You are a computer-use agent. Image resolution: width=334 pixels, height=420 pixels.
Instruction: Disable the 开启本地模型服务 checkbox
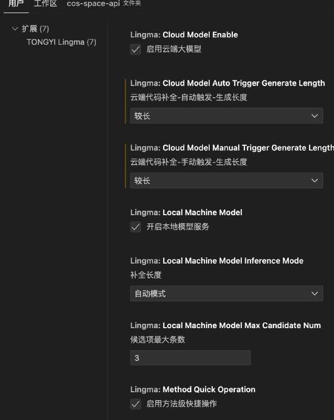[x=136, y=227]
